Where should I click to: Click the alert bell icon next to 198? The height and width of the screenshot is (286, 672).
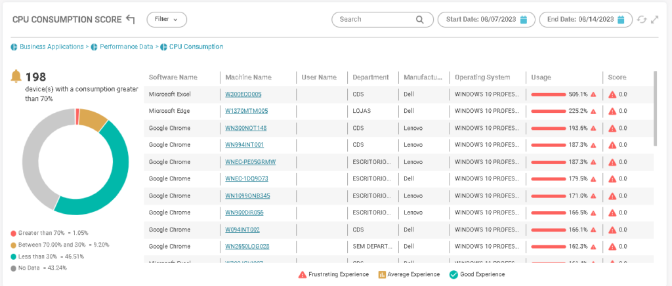[16, 77]
